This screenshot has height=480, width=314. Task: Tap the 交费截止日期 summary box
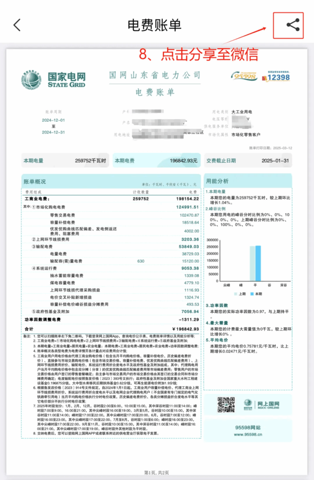tap(248, 161)
